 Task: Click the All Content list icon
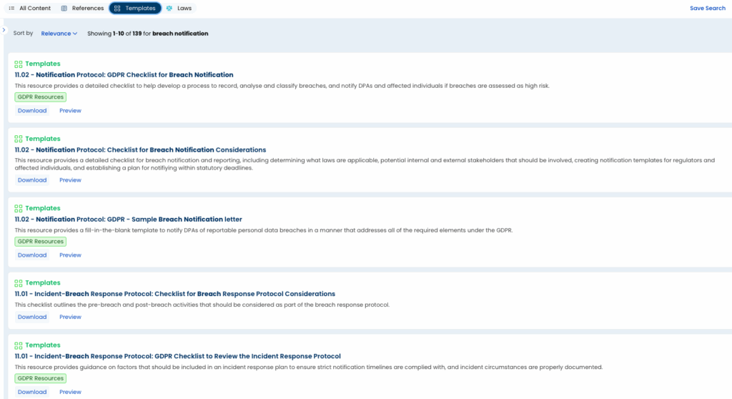pos(11,9)
